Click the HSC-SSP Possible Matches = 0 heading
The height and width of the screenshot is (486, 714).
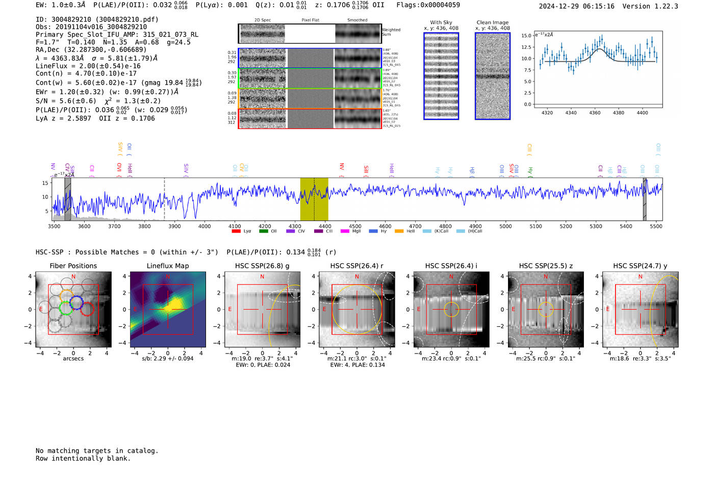point(127,252)
